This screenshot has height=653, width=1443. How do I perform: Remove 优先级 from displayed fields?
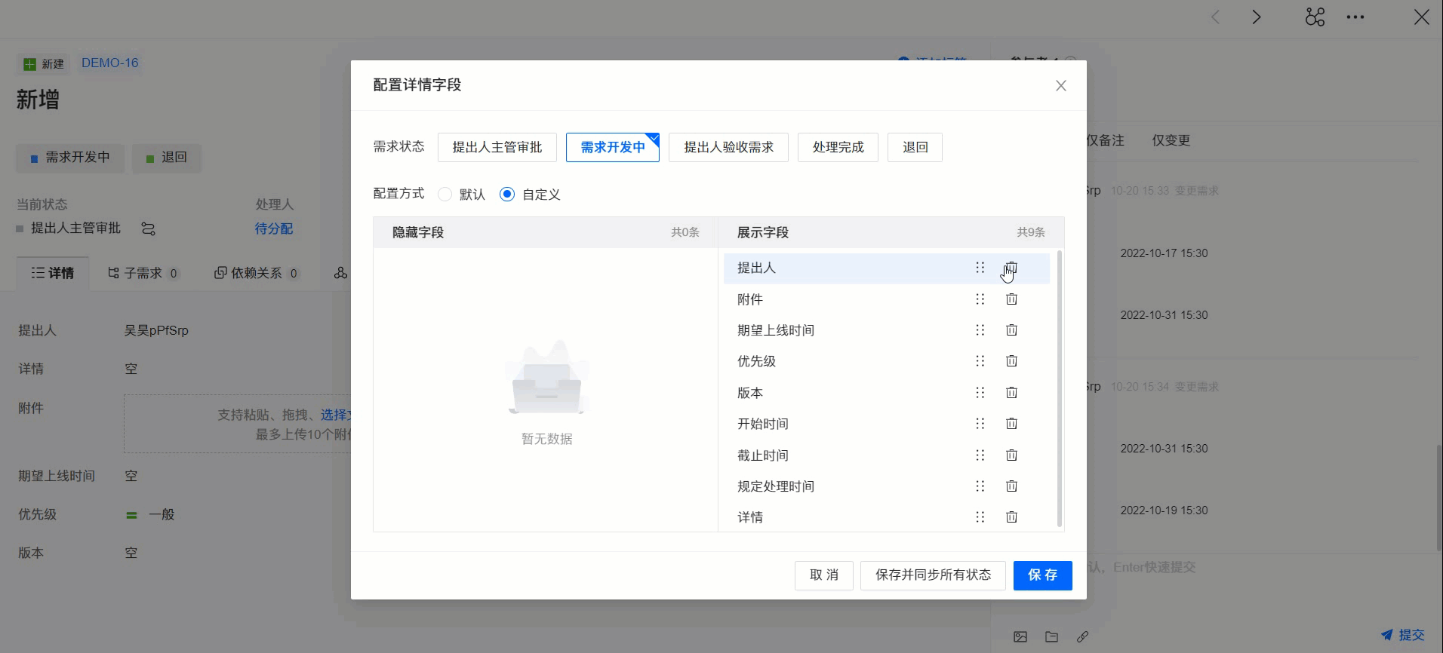(1011, 361)
